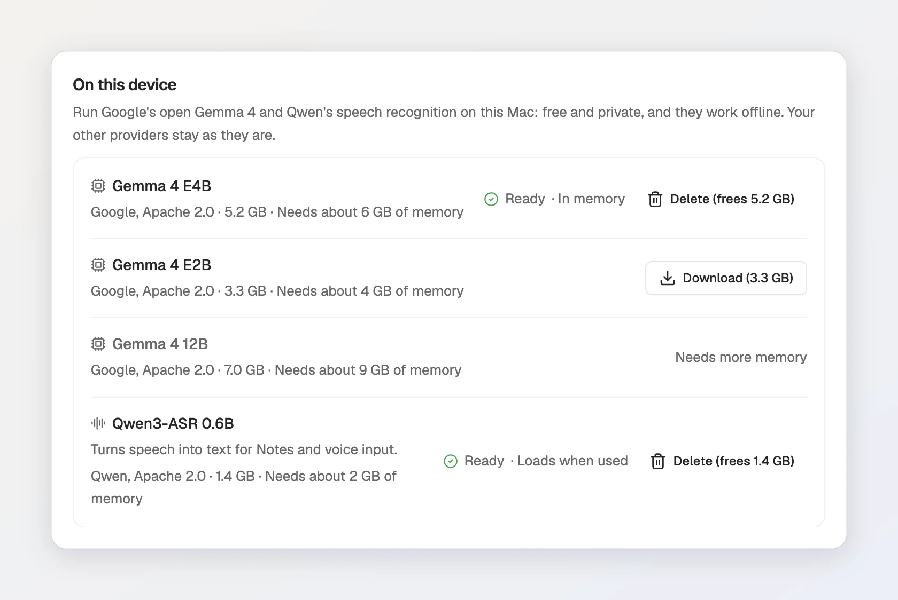Screen dimensions: 898x600
Task: Select the Gemma 4 E2B model name
Action: click(161, 265)
